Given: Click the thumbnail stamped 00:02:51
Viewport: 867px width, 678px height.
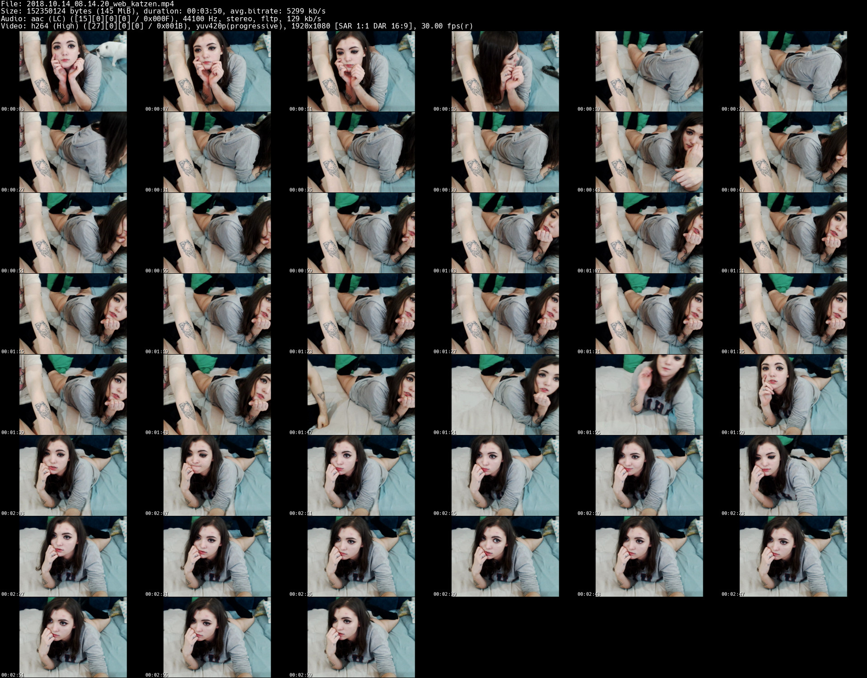Looking at the screenshot, I should tap(73, 637).
